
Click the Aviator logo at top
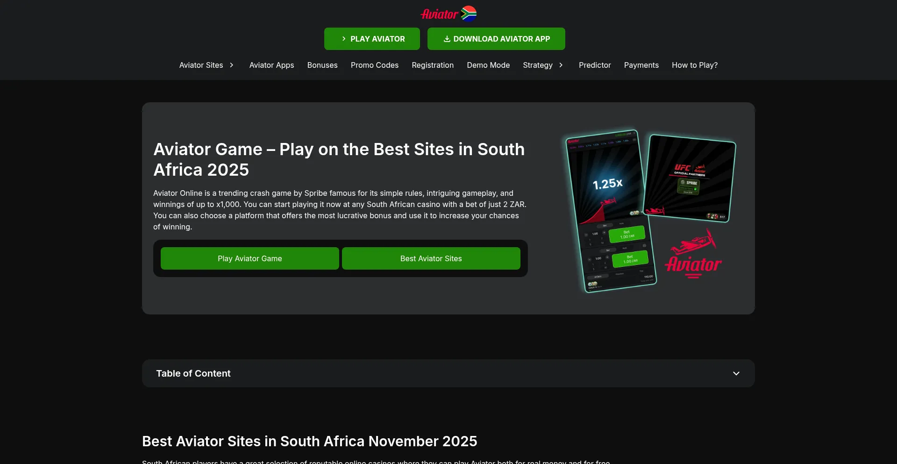point(439,14)
